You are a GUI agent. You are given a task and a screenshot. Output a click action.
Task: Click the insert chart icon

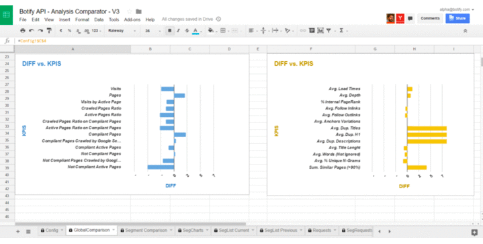(320, 30)
